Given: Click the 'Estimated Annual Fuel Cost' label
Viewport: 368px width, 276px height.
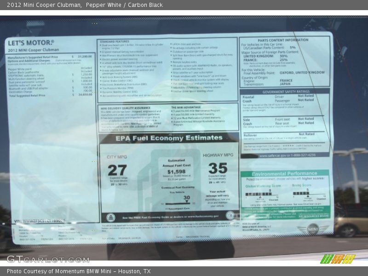Looking at the screenshot, I should point(177,163).
